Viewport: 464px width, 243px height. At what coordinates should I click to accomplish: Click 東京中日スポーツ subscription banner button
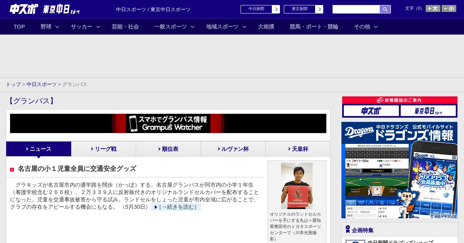pos(428,111)
